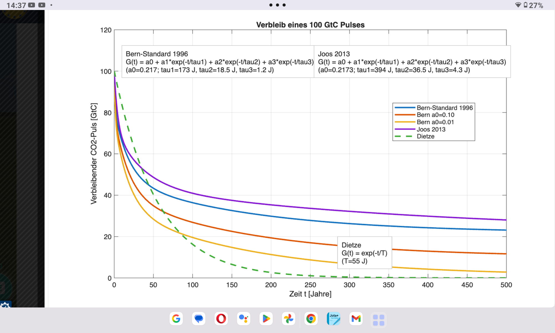555x333 pixels.
Task: Launch Google Photos pinwheel icon
Action: point(289,319)
